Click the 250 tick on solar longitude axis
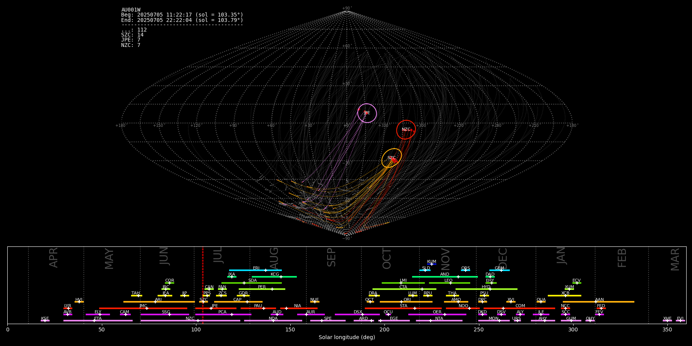This screenshot has width=692, height=346. [479, 329]
